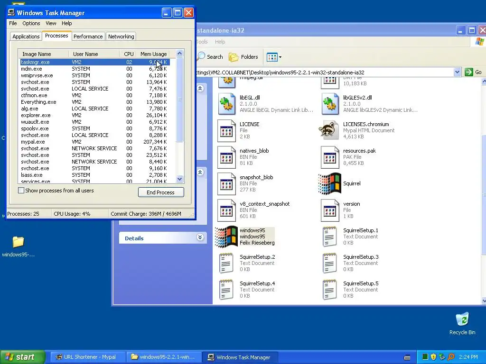
Task: Switch to the Applications tab
Action: pyautogui.click(x=26, y=36)
